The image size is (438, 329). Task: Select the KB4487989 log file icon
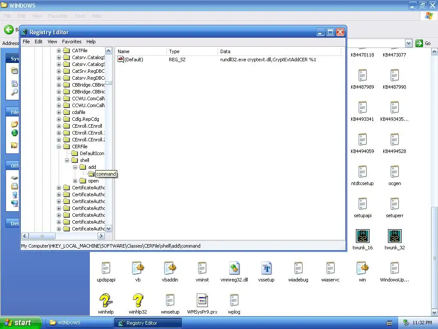(362, 75)
